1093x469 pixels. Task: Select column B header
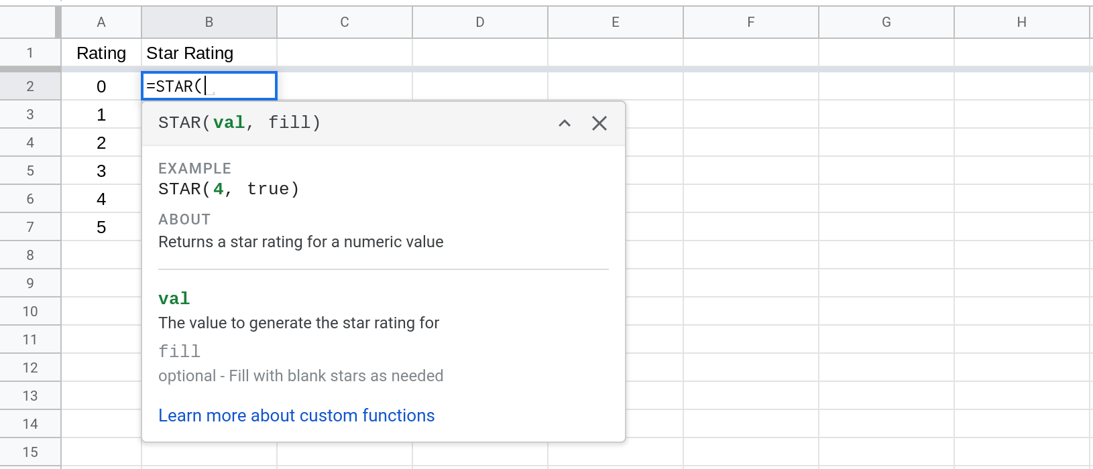point(209,22)
